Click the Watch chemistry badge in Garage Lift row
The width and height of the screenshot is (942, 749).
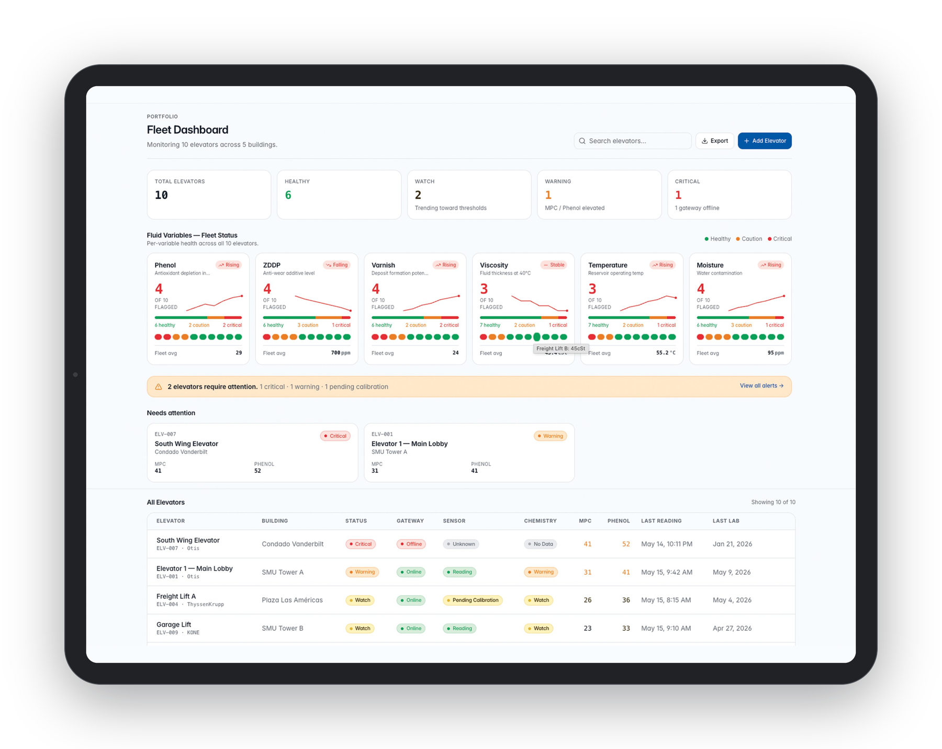(x=539, y=628)
